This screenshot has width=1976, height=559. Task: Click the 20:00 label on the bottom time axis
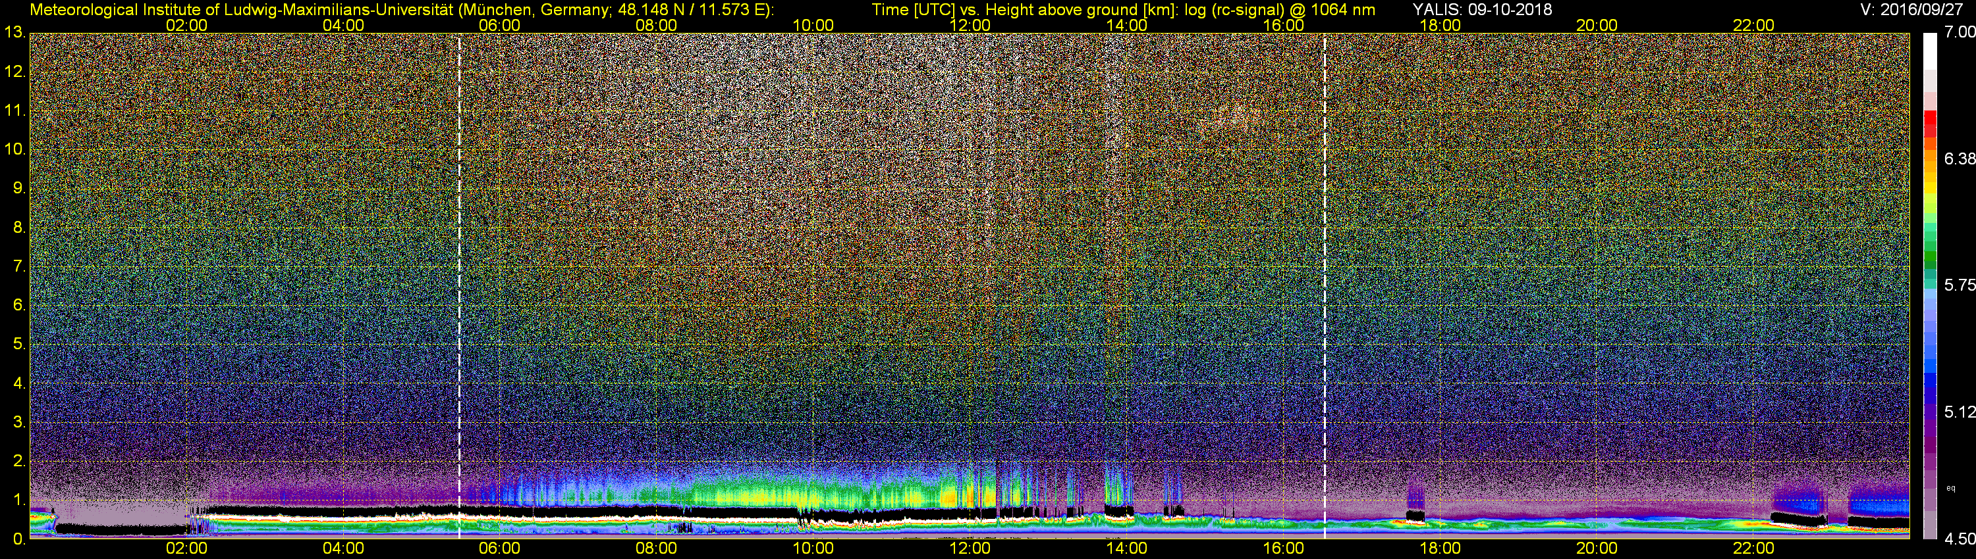point(1597,548)
